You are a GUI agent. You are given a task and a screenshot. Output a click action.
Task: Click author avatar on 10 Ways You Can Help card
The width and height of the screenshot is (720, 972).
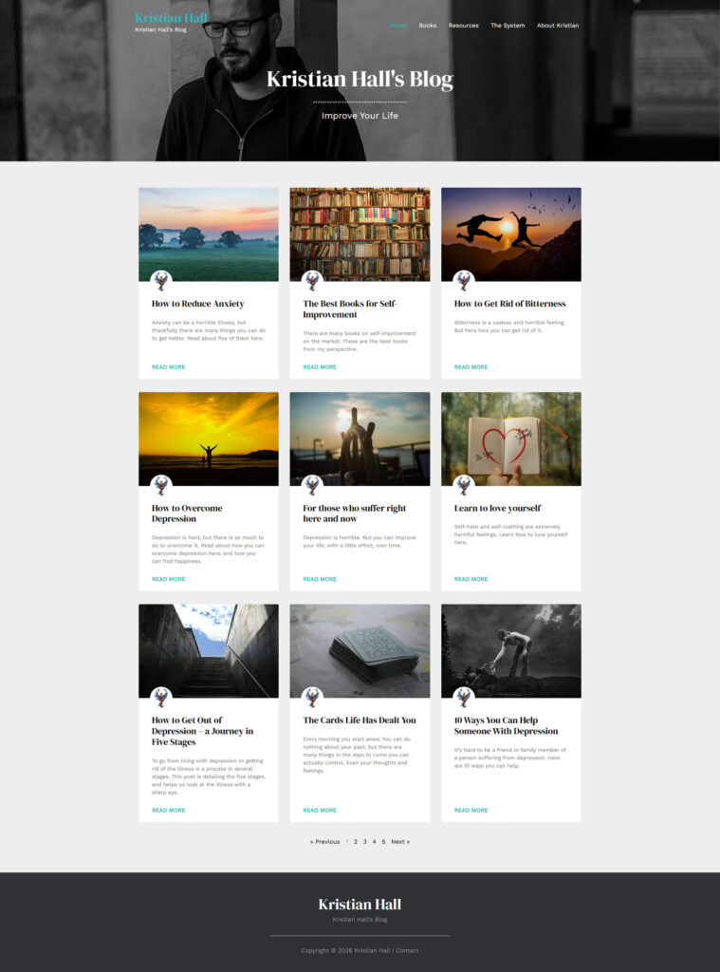point(464,698)
